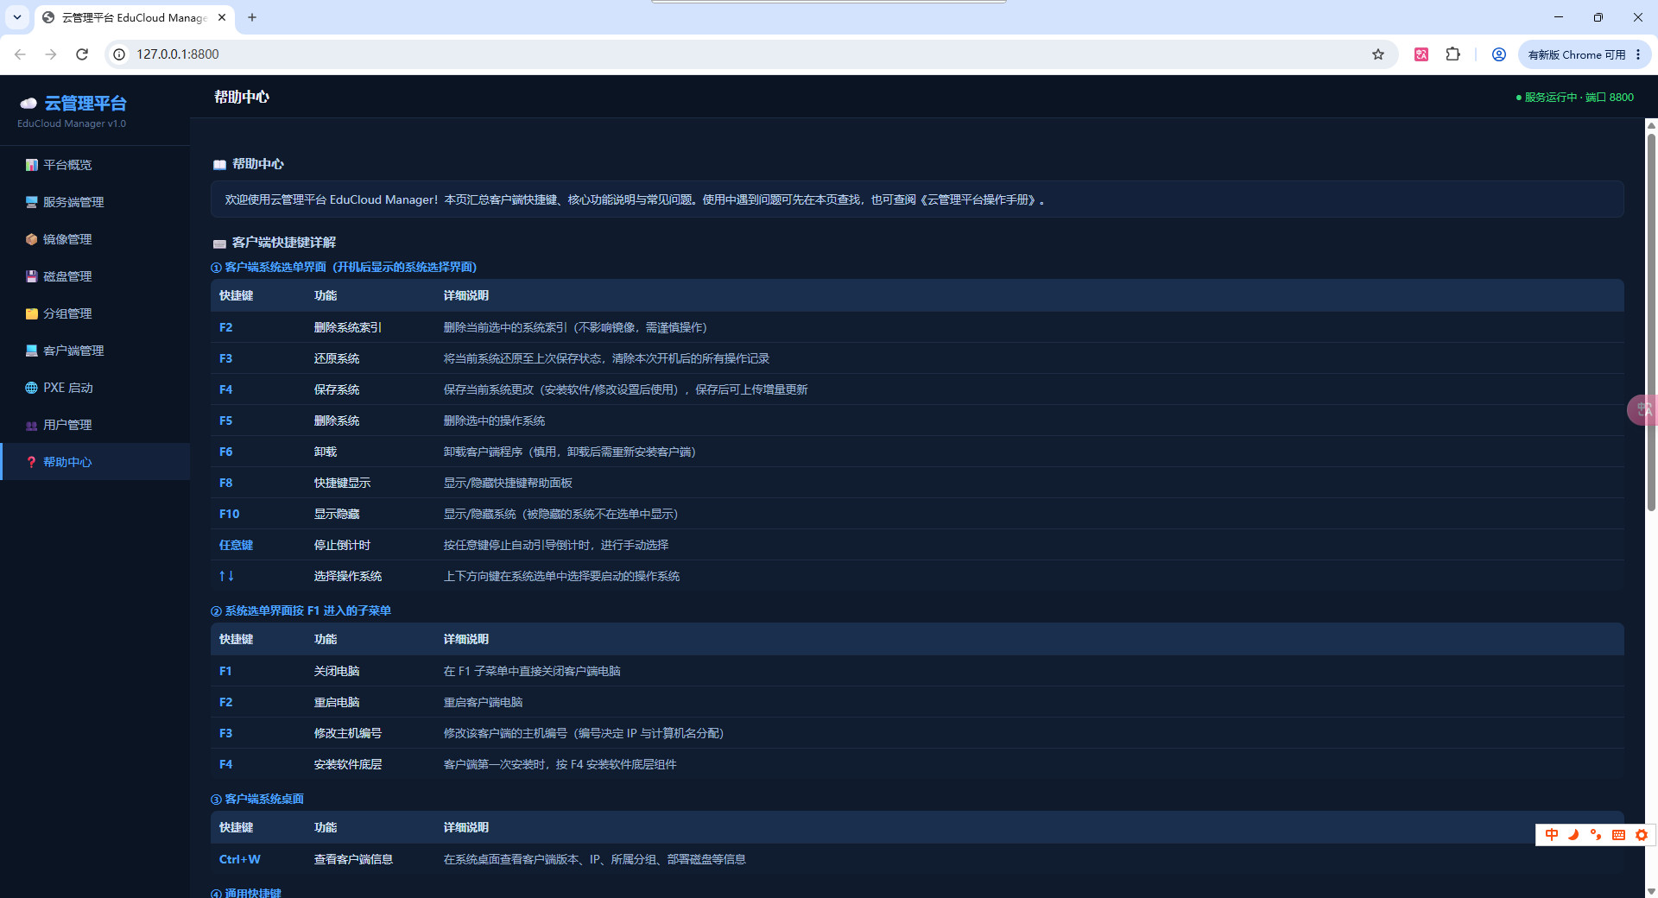The height and width of the screenshot is (898, 1658).
Task: Click the 服务运行中 · 端口 8800 status text
Action: [x=1575, y=98]
